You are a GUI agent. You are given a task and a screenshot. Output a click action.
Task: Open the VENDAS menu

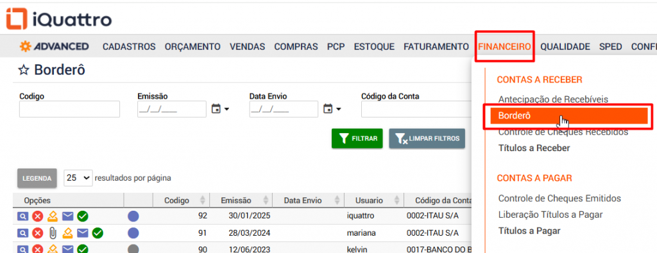[247, 46]
